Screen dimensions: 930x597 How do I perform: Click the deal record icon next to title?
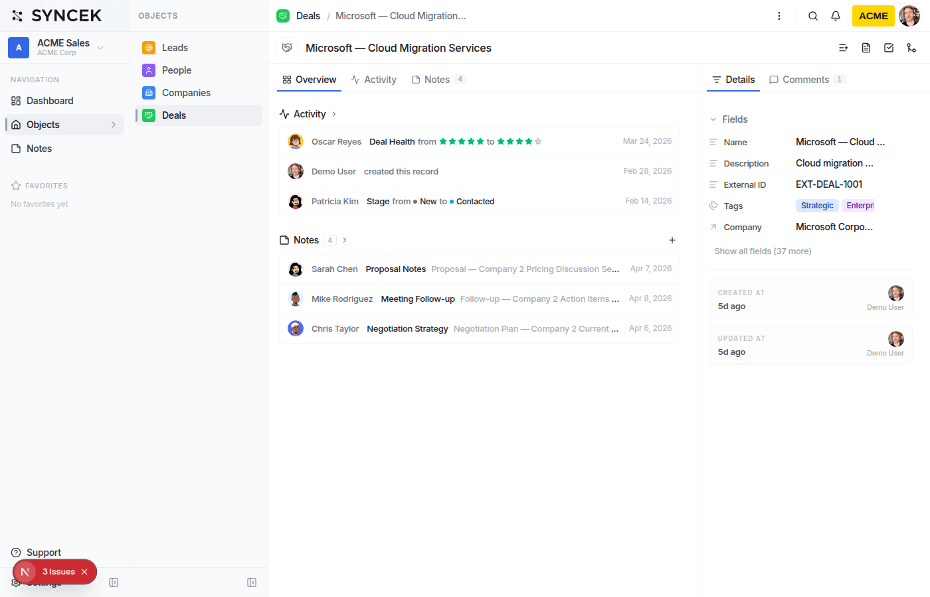(287, 48)
